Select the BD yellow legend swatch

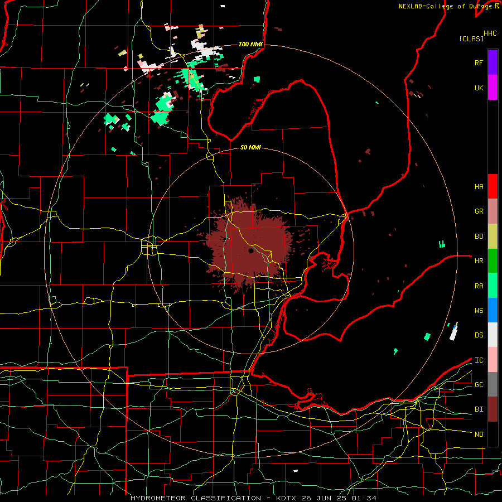click(x=493, y=236)
